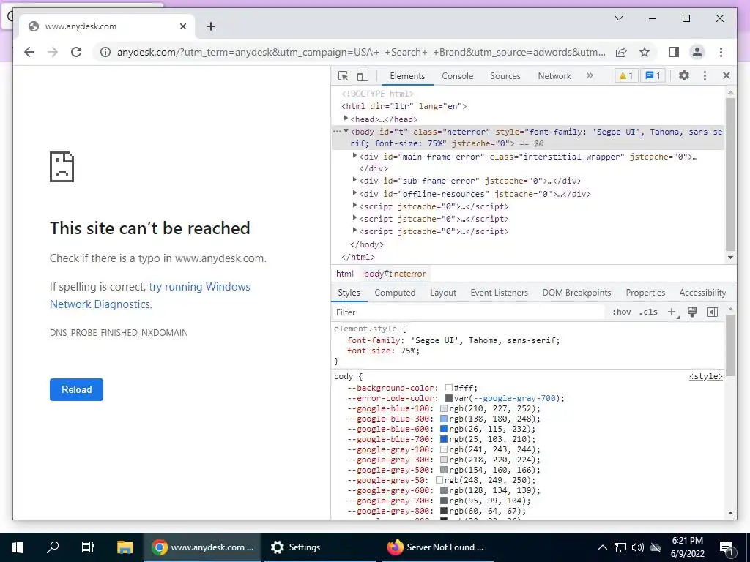This screenshot has width=750, height=562.
Task: Open the tab search chevron
Action: [618, 18]
